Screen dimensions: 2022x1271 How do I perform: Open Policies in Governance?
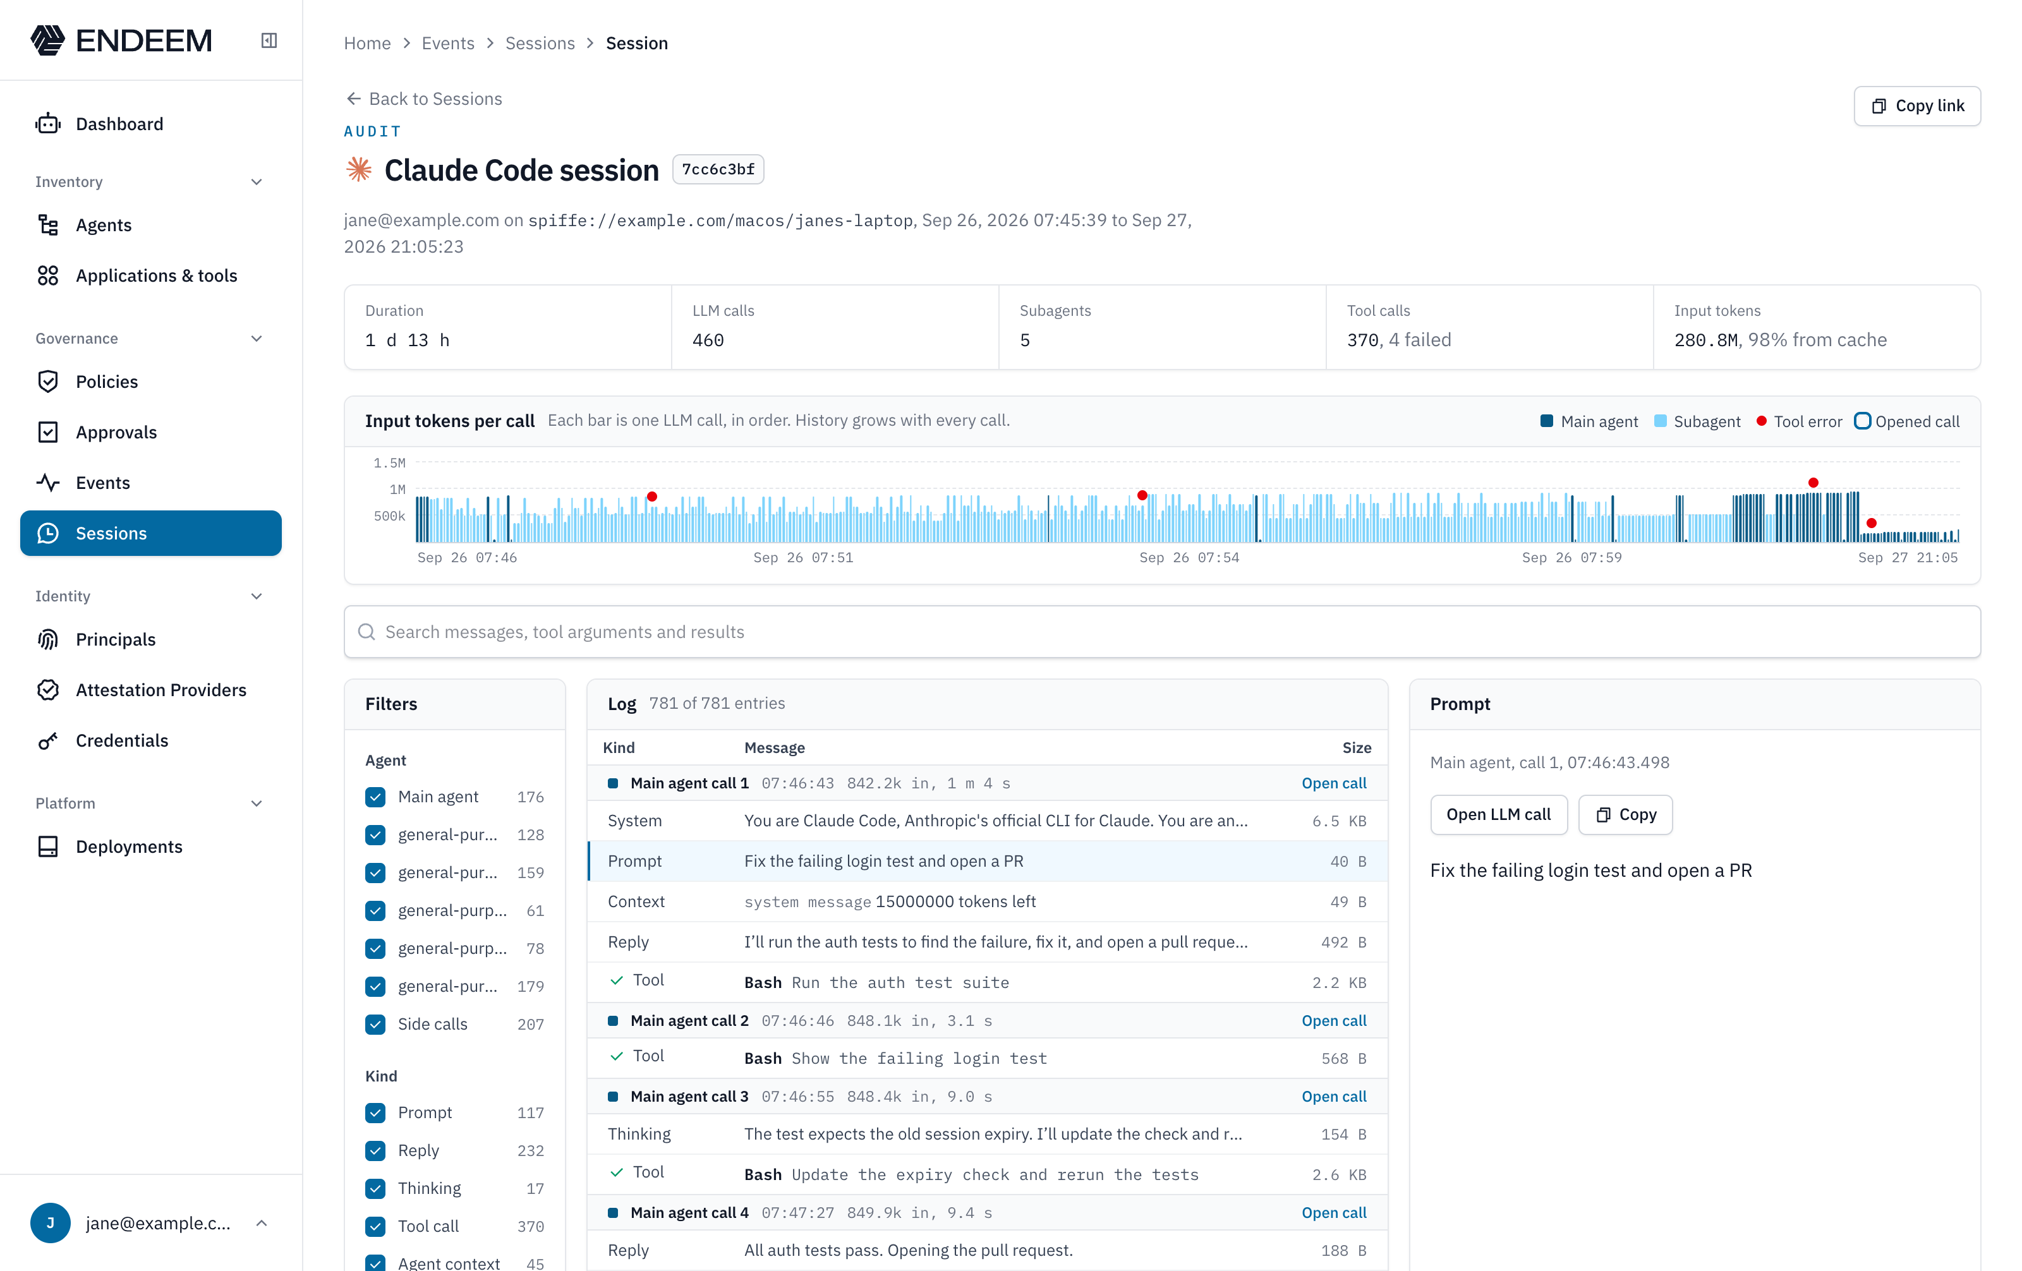[x=151, y=381]
